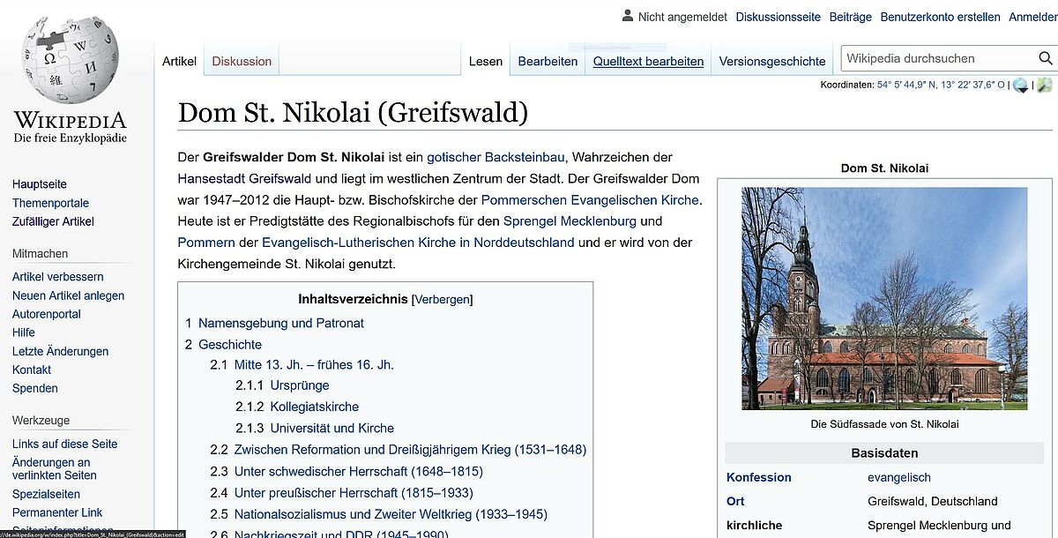Open the Bearbeiten tab
1058x538 pixels.
548,61
